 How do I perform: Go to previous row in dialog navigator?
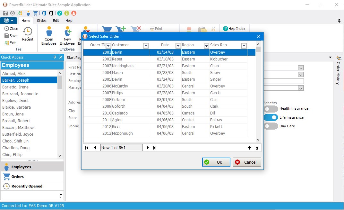click(95, 148)
